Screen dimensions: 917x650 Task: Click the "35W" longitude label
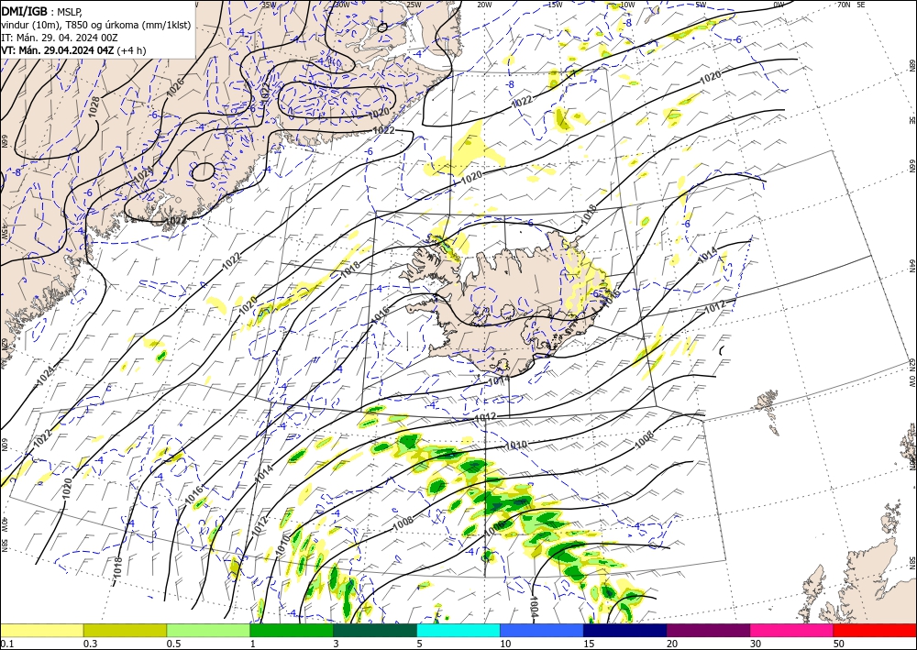click(269, 5)
